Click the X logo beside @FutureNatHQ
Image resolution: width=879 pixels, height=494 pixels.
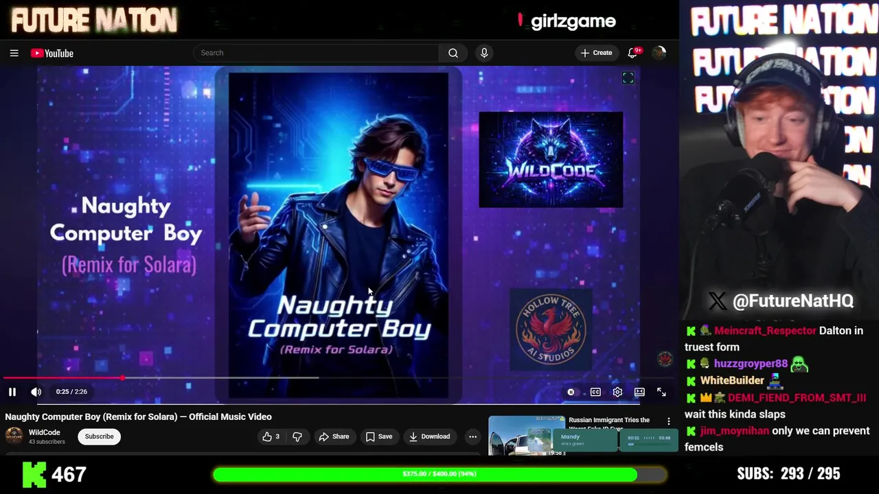717,301
